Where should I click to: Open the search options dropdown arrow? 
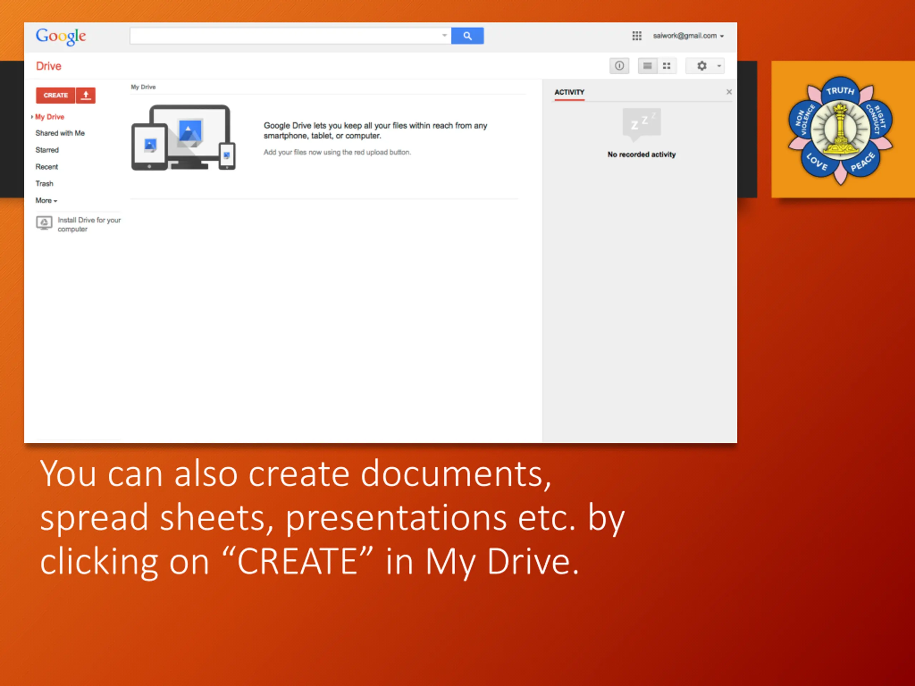[444, 36]
